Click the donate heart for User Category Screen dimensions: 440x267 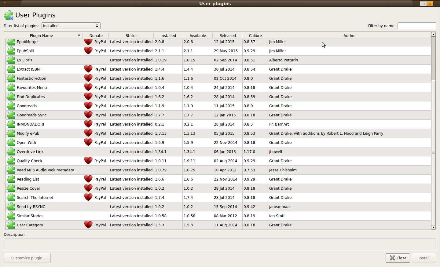point(88,225)
